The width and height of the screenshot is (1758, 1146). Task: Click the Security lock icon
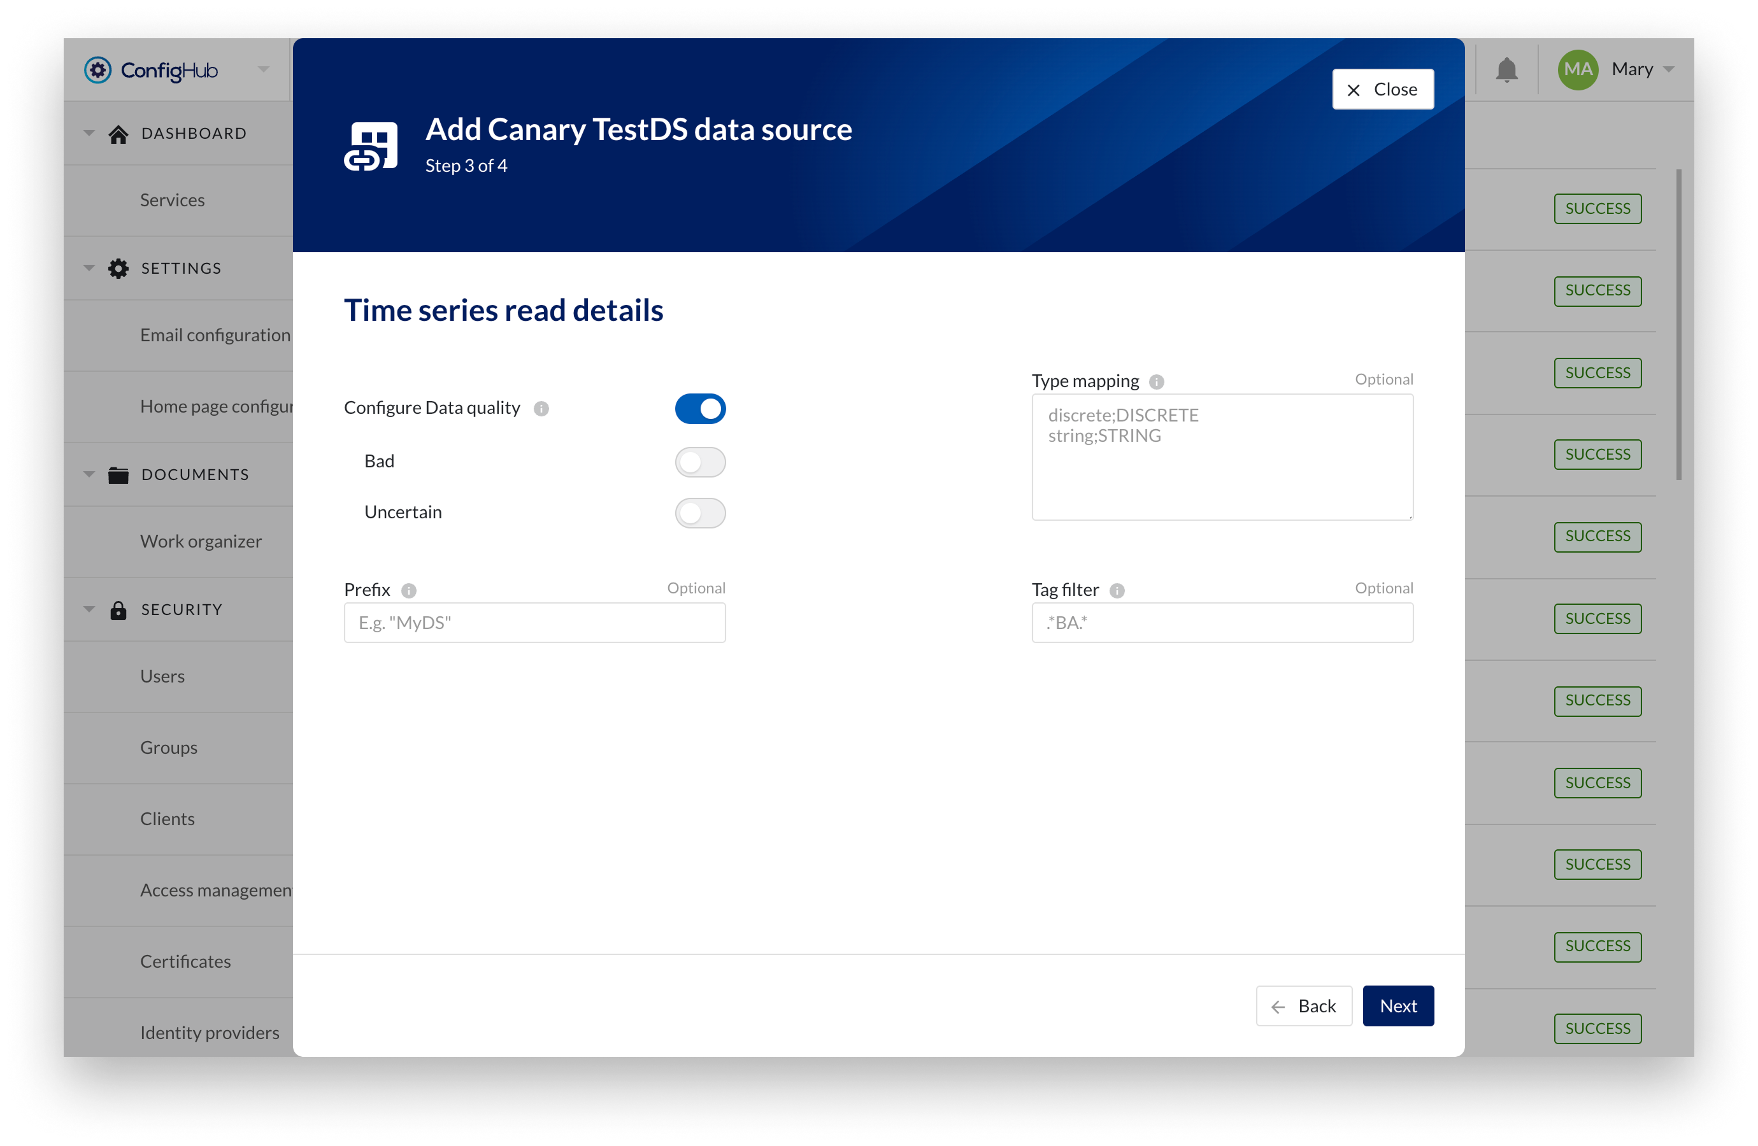click(118, 610)
